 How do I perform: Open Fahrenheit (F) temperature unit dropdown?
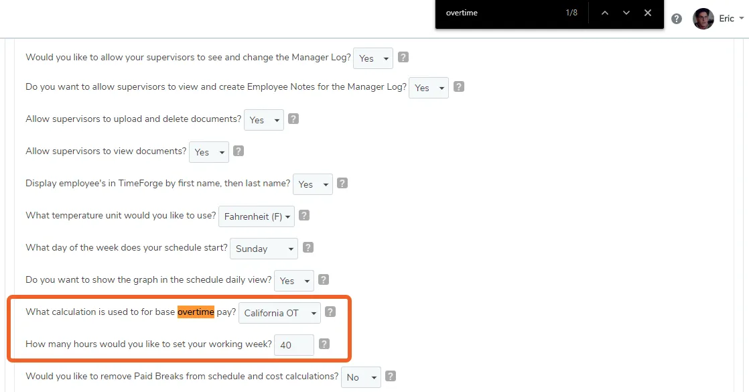[257, 216]
